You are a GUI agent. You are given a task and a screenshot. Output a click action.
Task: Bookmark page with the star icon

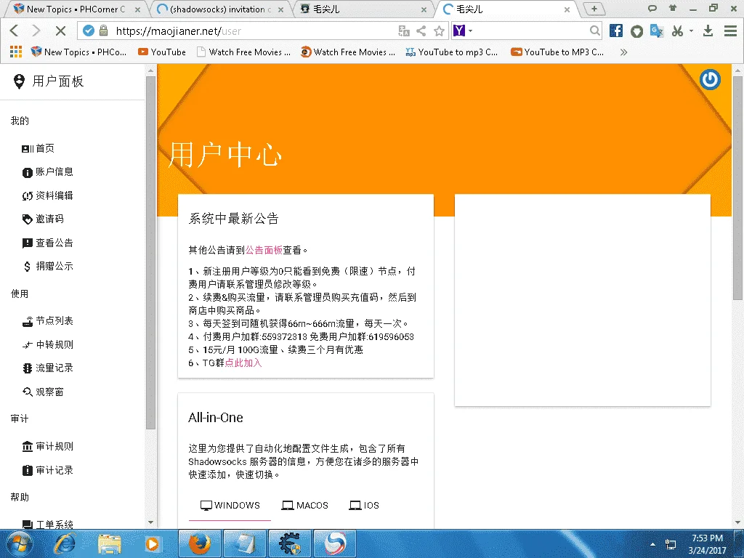pyautogui.click(x=440, y=31)
